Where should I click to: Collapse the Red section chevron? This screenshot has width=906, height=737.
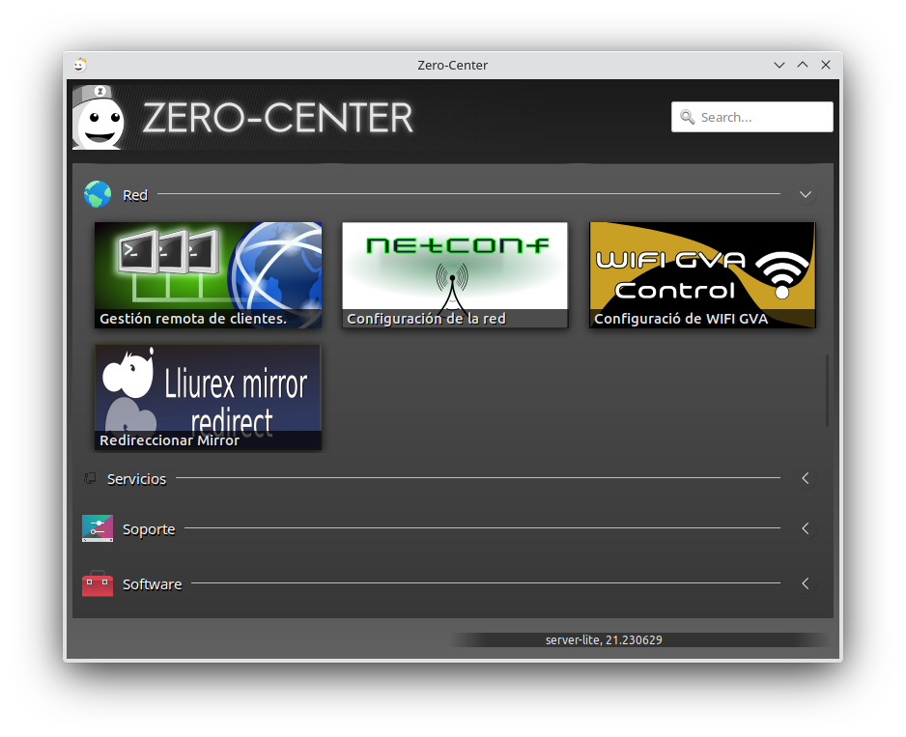[806, 195]
